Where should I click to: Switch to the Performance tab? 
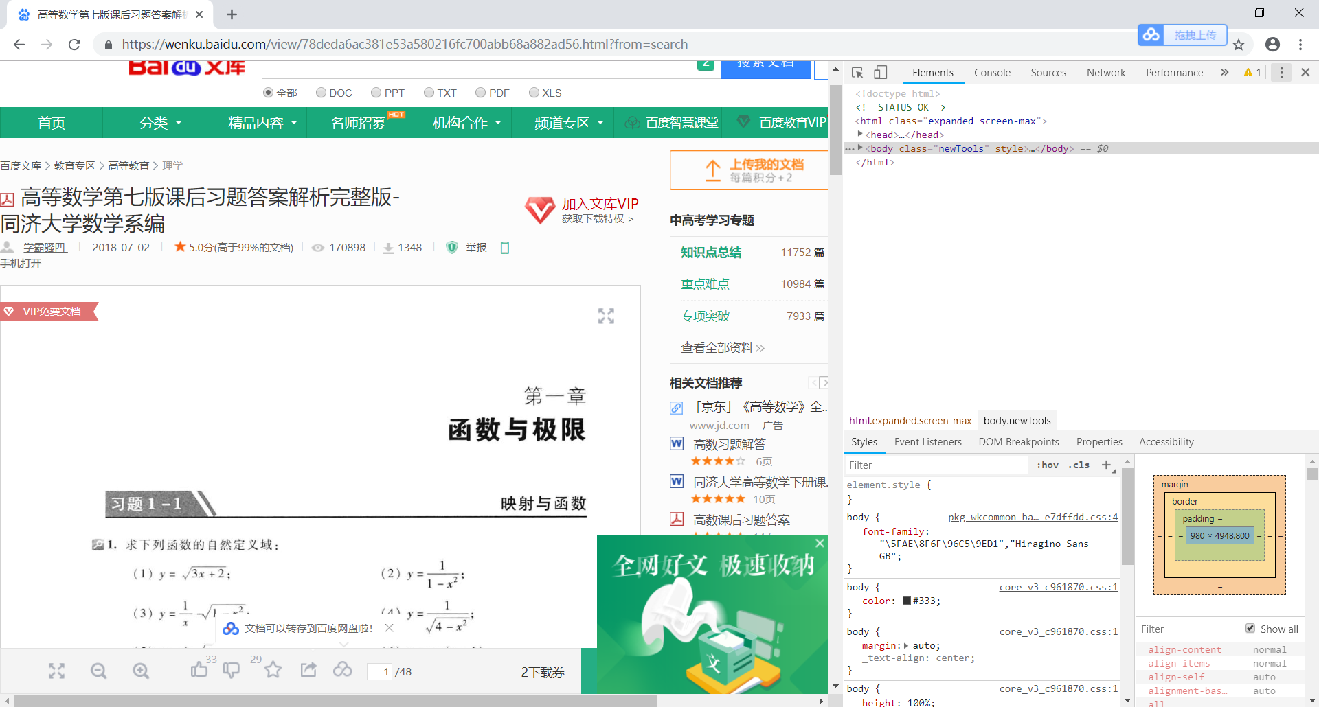1174,72
